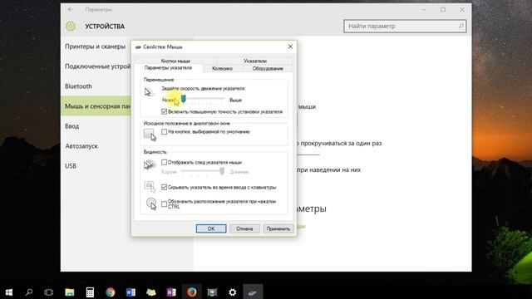Open Microsoft Word from taskbar
The image size is (532, 299).
(x=131, y=292)
